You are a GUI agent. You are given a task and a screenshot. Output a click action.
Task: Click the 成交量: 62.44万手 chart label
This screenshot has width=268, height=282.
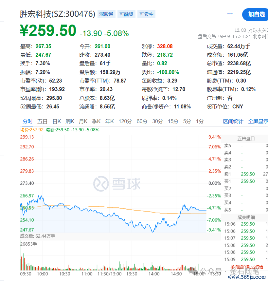(37, 236)
